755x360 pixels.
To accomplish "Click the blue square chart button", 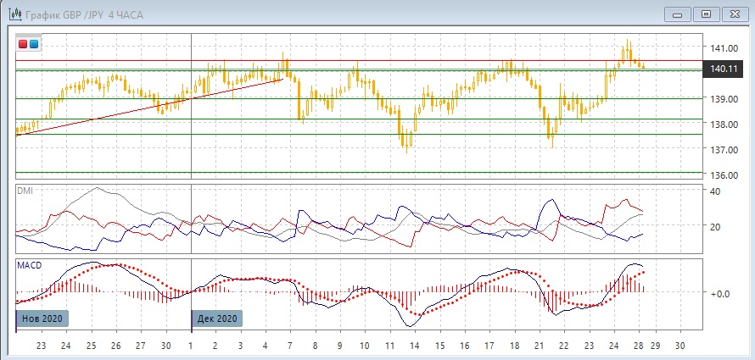I will (33, 44).
